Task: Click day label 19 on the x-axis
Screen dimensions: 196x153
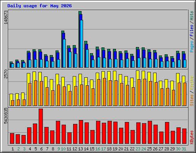Action: [115, 149]
